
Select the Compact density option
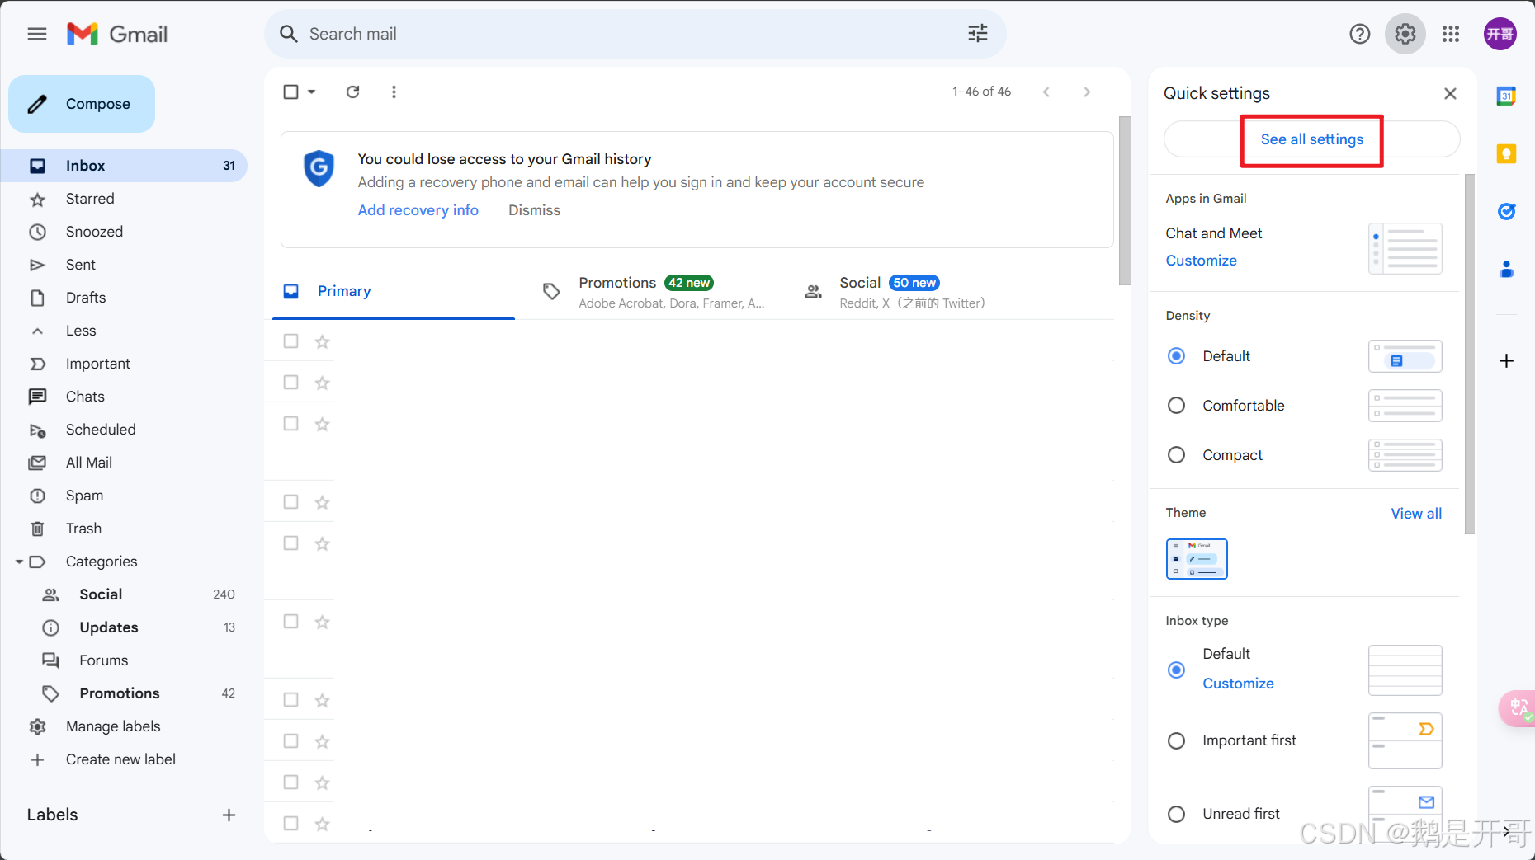point(1177,455)
